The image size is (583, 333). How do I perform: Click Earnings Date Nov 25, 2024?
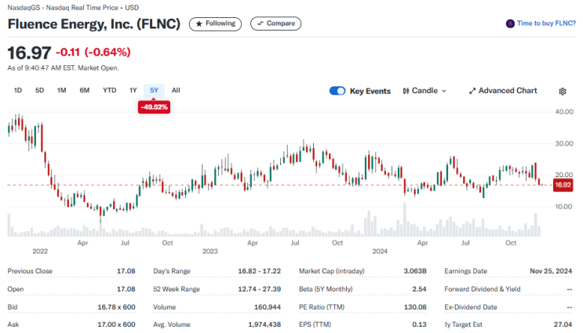pyautogui.click(x=551, y=271)
